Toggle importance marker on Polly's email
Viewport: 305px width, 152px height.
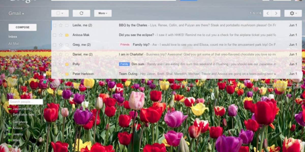coord(67,64)
